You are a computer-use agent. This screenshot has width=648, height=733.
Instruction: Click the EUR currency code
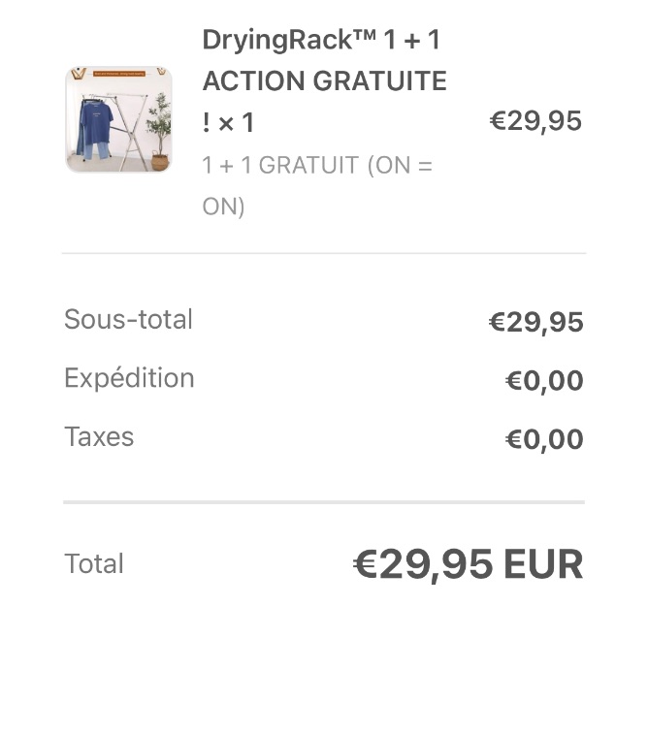pos(543,564)
